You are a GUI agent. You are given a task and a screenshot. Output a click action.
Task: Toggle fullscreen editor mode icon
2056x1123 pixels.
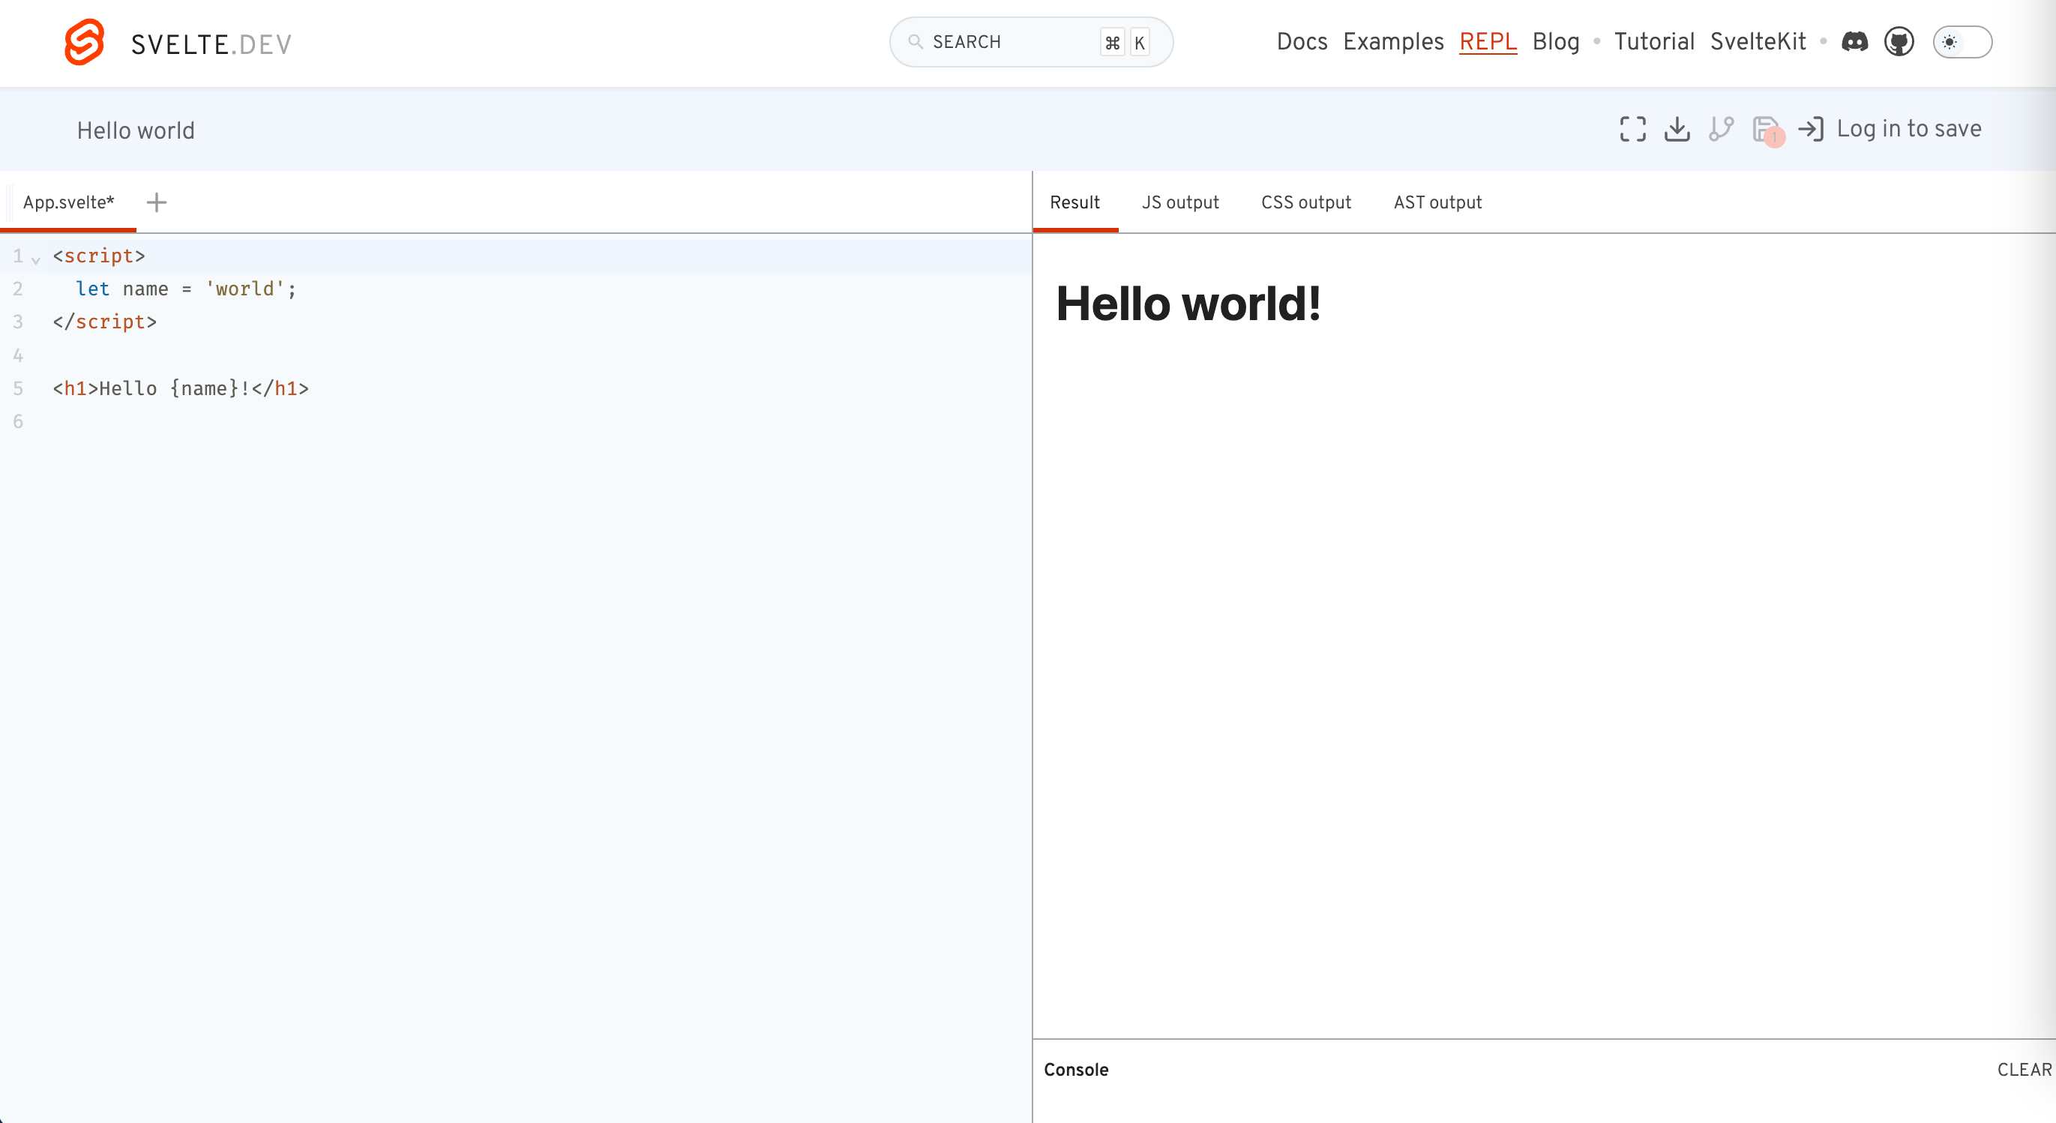[x=1632, y=129]
